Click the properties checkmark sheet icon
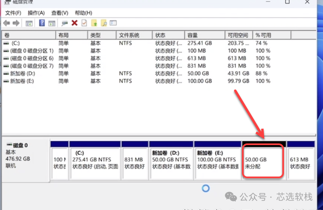 pyautogui.click(x=84, y=23)
